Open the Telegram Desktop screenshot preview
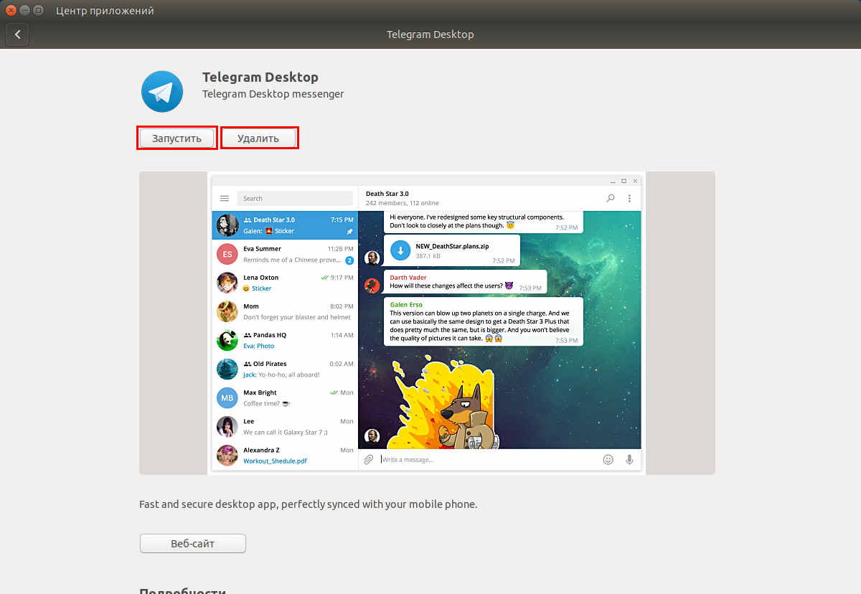 click(427, 323)
